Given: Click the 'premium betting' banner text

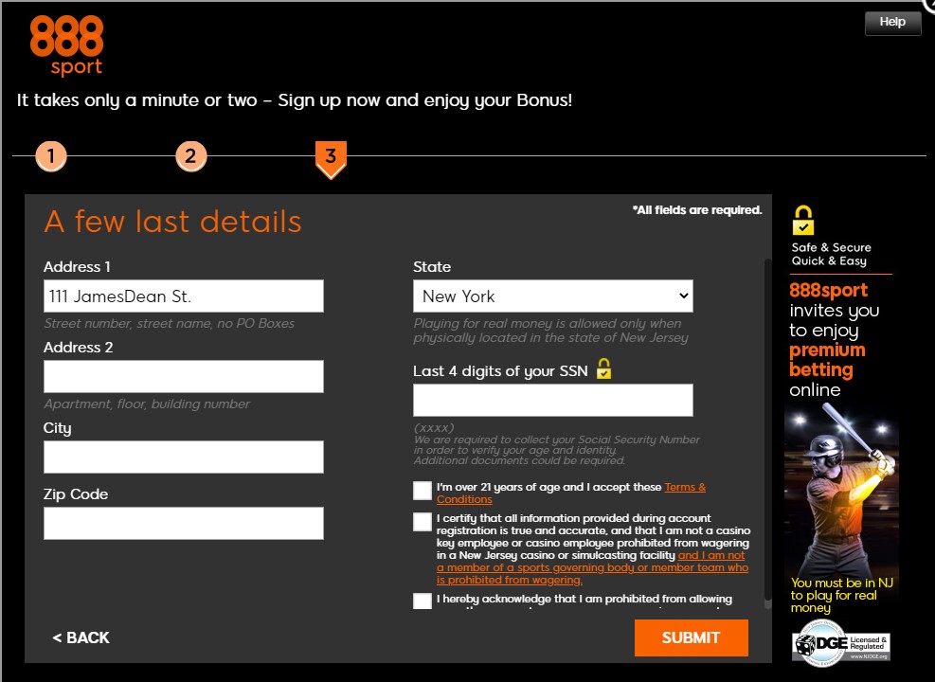Looking at the screenshot, I should 827,360.
